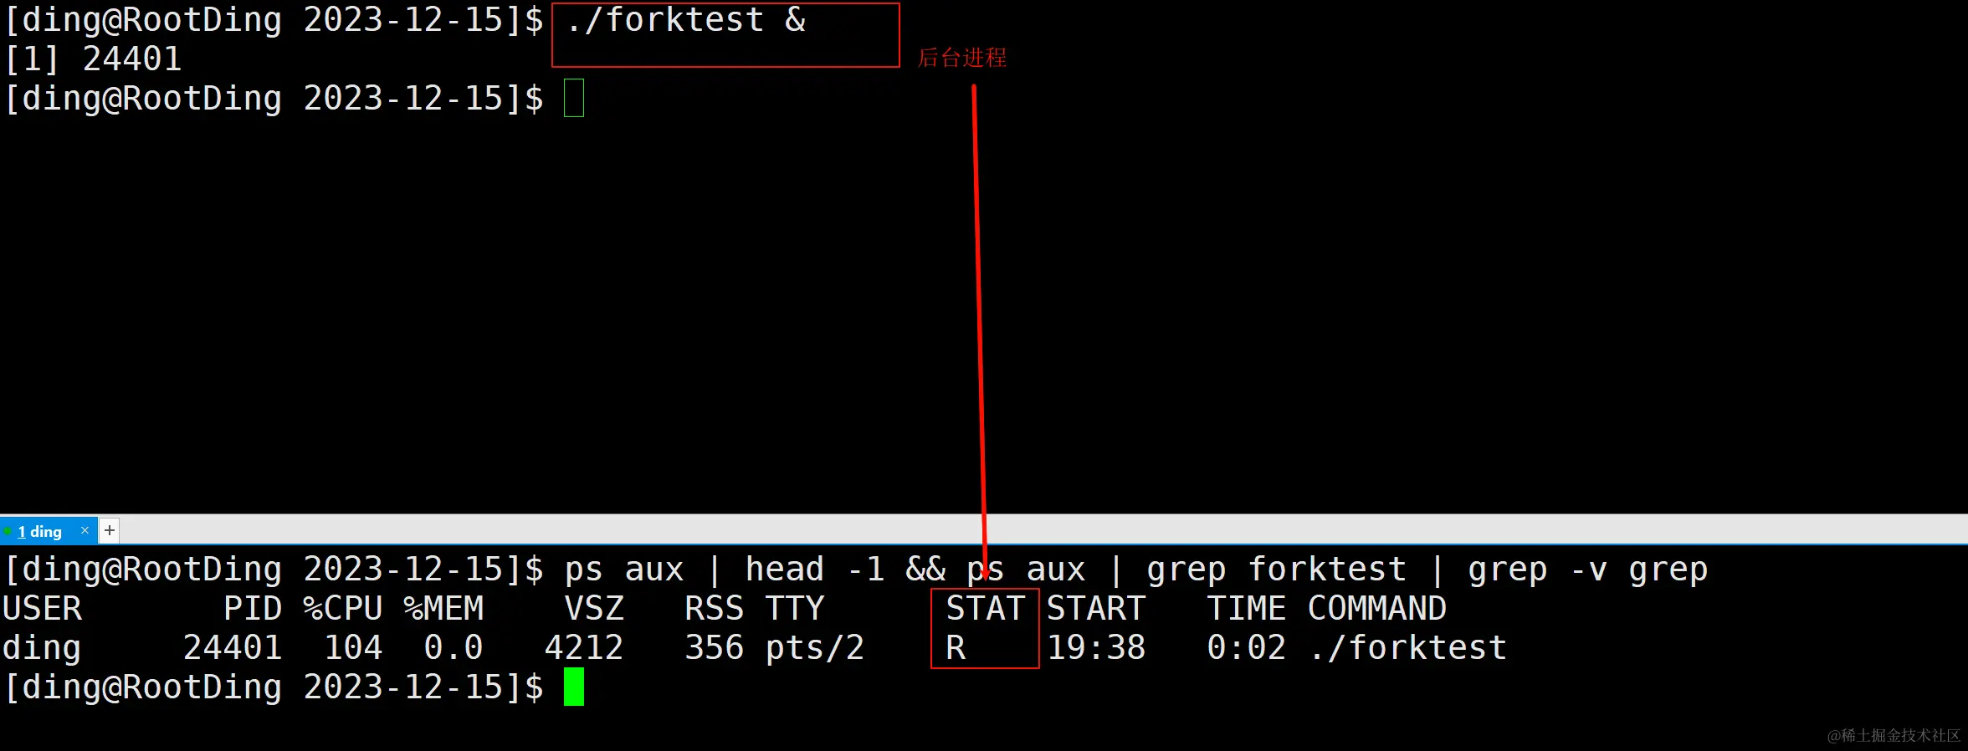Click the hollow cursor in upper terminal
The height and width of the screenshot is (751, 1968).
(x=574, y=98)
